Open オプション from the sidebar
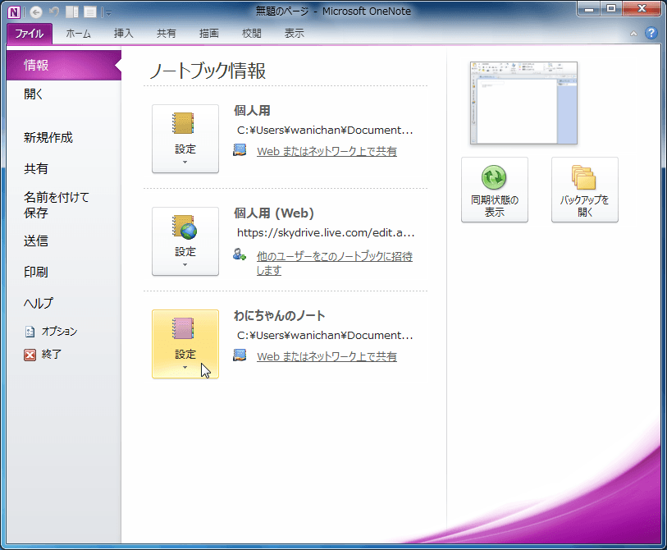 [x=51, y=331]
